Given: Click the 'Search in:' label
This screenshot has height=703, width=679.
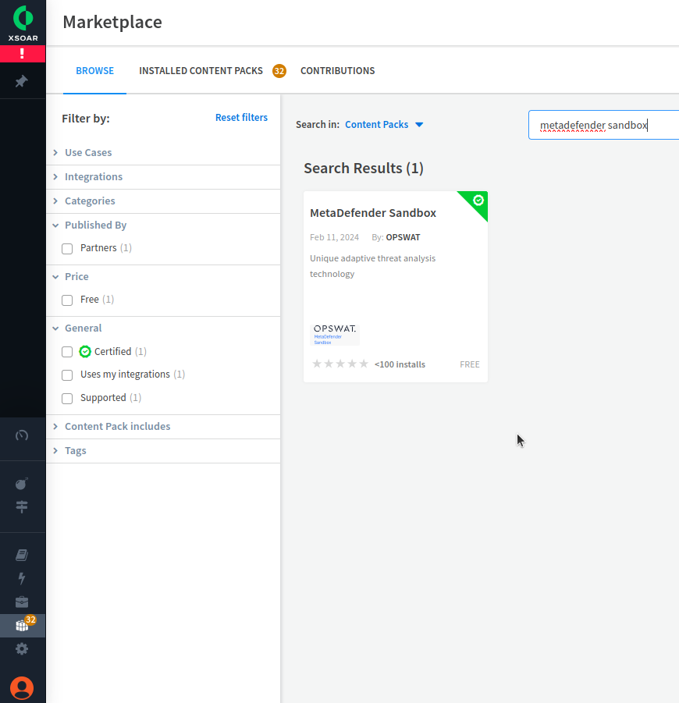Looking at the screenshot, I should tap(318, 125).
